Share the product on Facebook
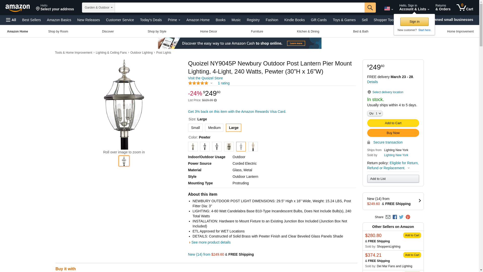 [395, 217]
